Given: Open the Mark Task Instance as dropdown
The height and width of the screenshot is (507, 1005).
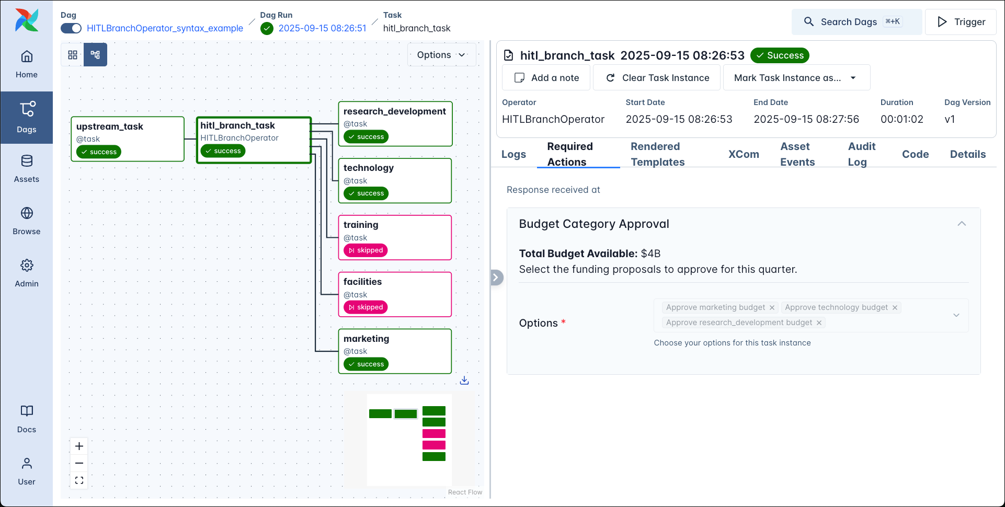Looking at the screenshot, I should point(796,77).
